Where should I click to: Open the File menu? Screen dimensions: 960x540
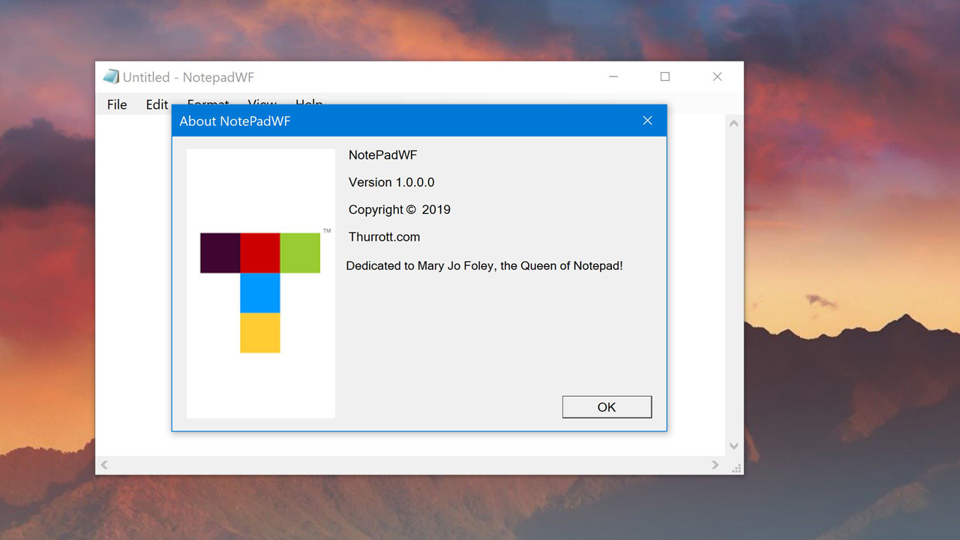(117, 104)
